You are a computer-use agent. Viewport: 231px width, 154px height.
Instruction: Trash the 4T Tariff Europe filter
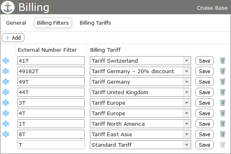pos(222,113)
